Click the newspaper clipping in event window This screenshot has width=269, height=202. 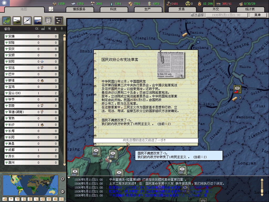tap(171, 64)
